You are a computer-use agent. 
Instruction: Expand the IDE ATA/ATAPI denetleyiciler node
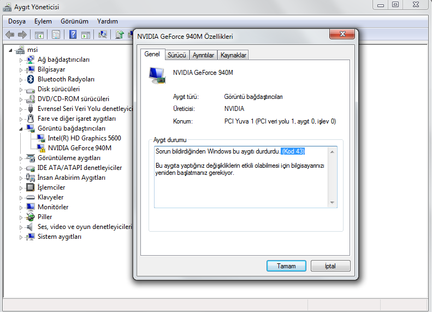pyautogui.click(x=21, y=168)
